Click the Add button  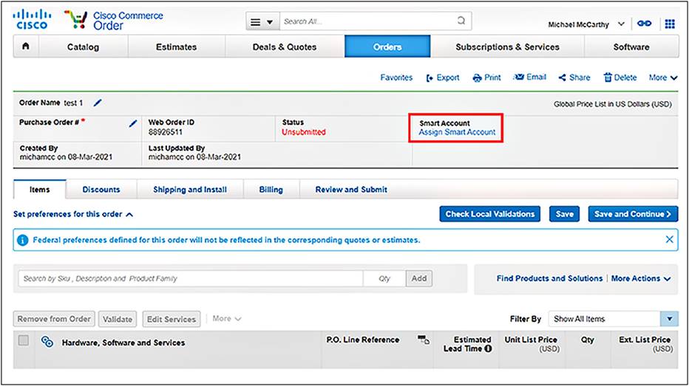[419, 278]
